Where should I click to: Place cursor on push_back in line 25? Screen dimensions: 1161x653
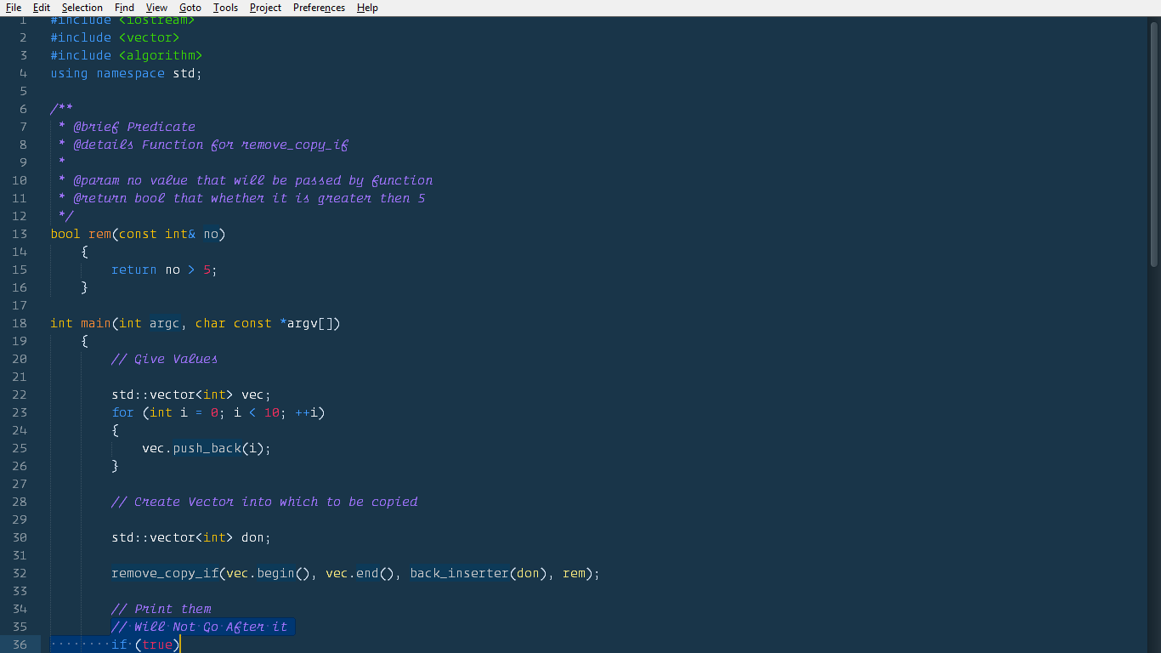click(x=207, y=448)
